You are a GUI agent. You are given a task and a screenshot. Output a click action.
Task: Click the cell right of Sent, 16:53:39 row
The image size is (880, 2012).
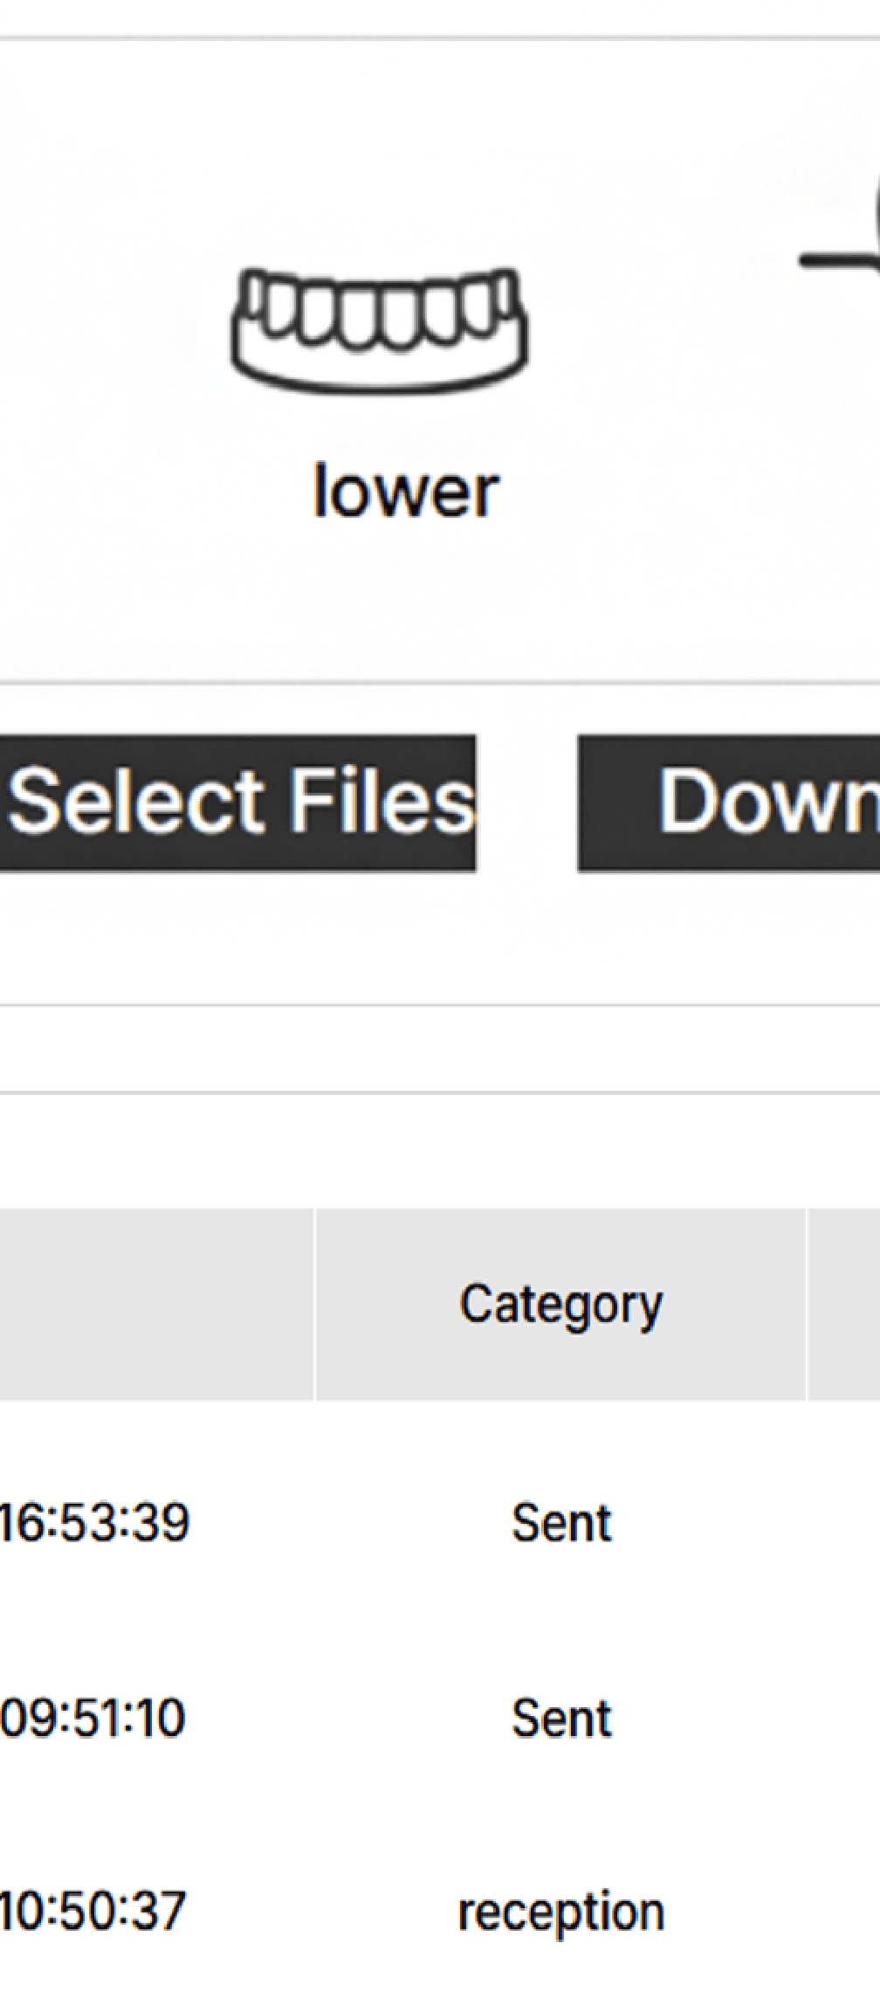(x=843, y=1523)
